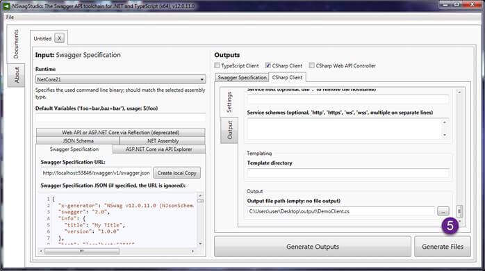Image resolution: width=485 pixels, height=271 pixels.
Task: Select the vertical Settings tab
Action: coord(229,102)
